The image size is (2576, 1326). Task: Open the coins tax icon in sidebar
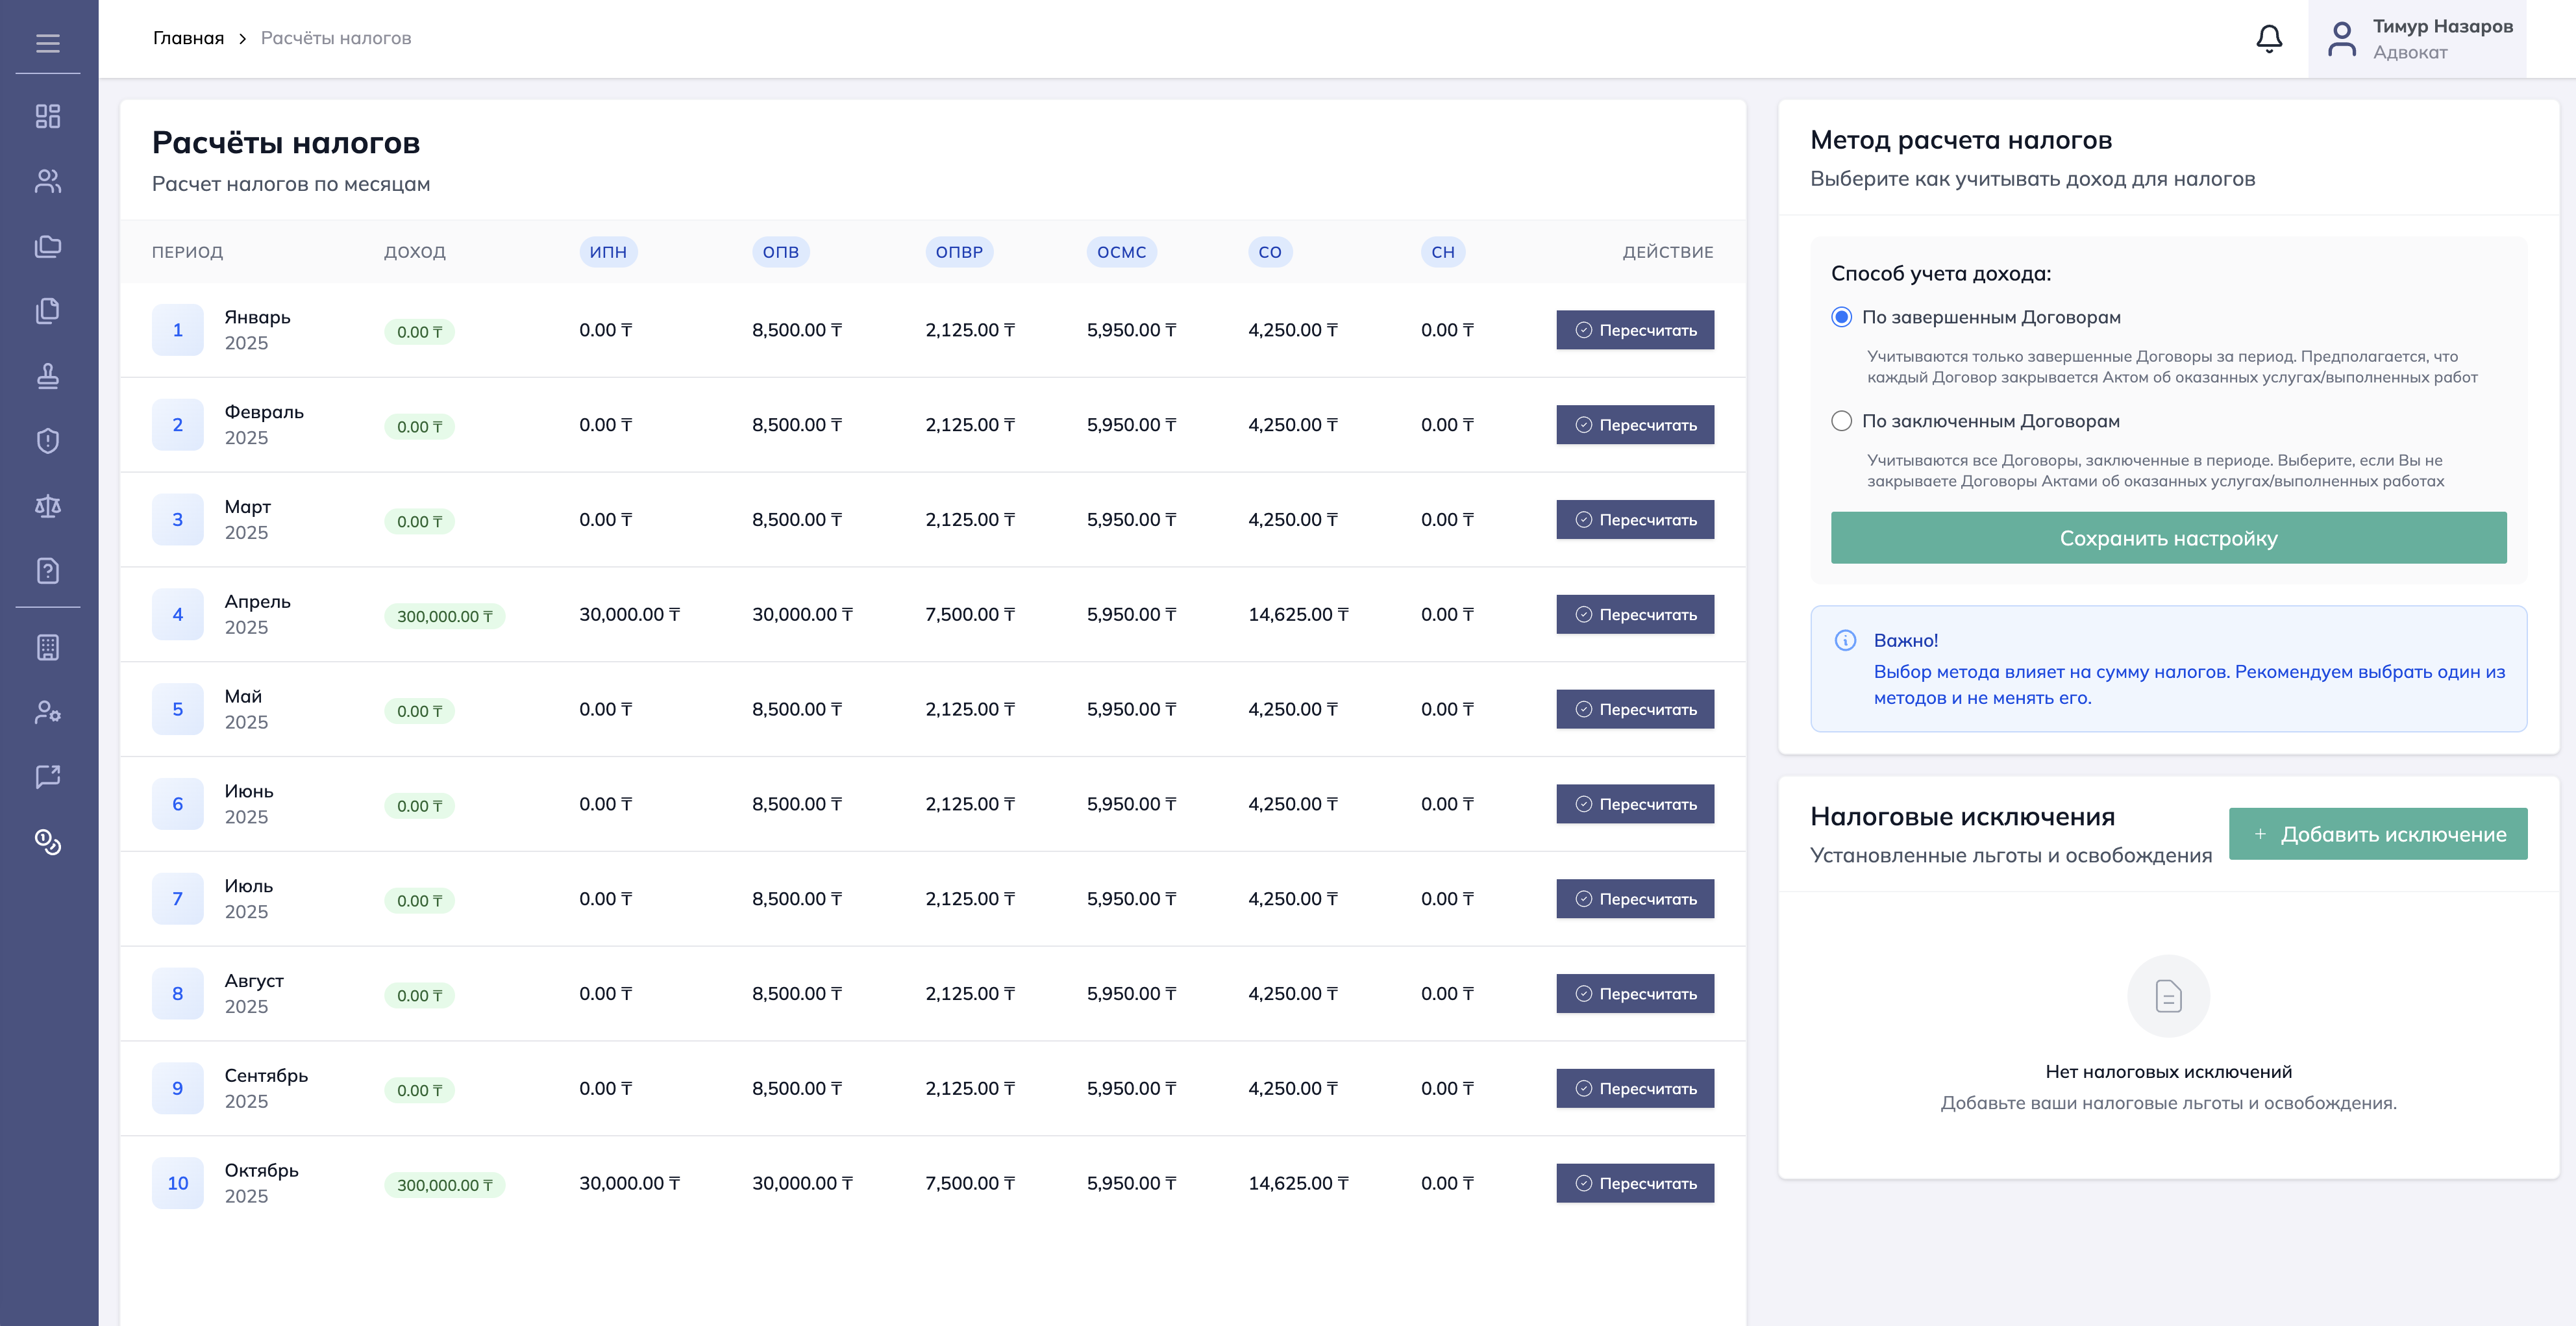(48, 842)
